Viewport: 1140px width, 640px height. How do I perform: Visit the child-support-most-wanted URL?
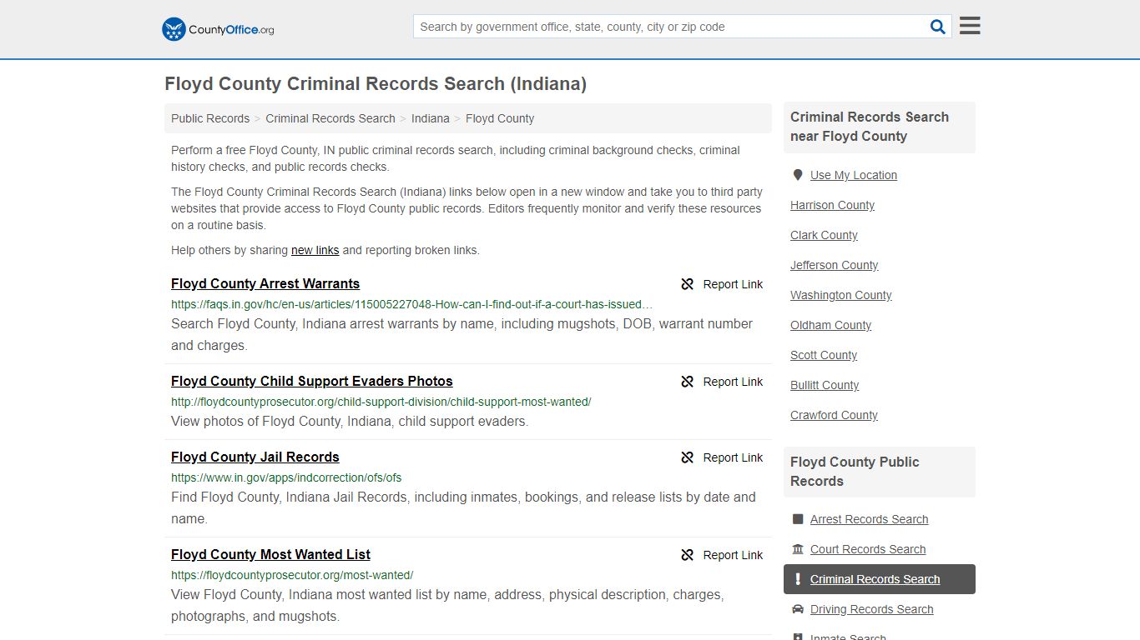click(x=381, y=402)
